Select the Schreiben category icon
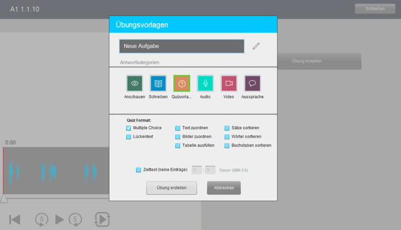 tap(158, 83)
